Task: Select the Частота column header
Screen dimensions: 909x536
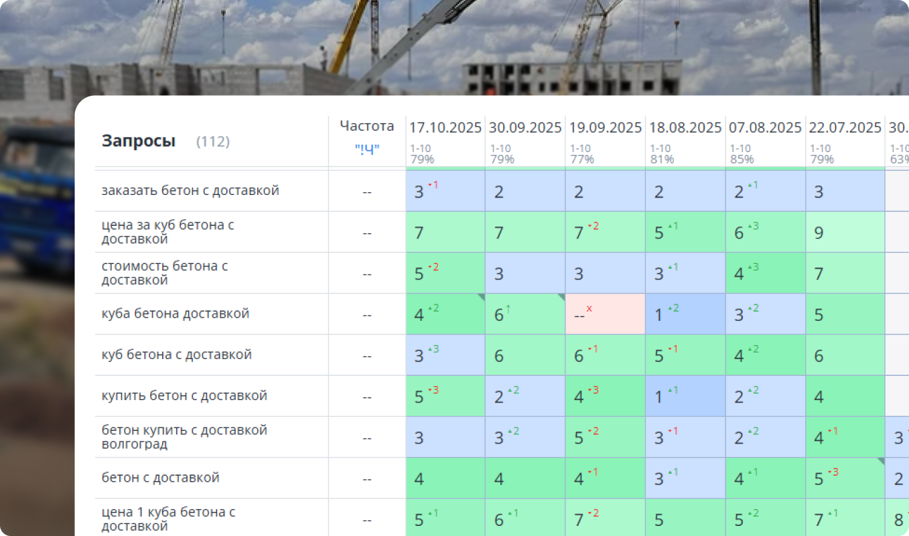Action: 367,126
